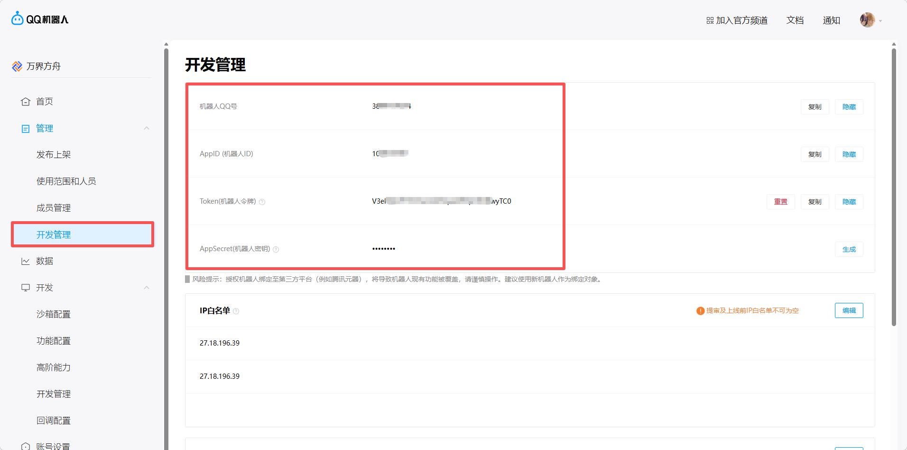The image size is (907, 450).
Task: Click the 万界方舟 bot icon in sidebar
Action: [17, 66]
